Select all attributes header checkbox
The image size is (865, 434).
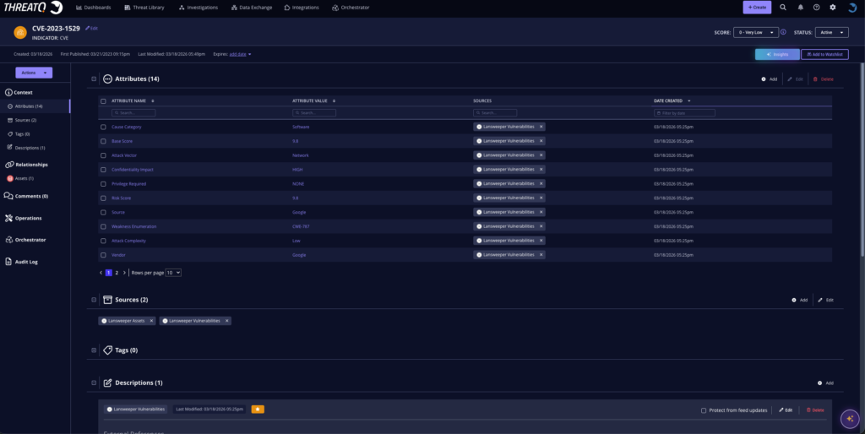pyautogui.click(x=103, y=101)
